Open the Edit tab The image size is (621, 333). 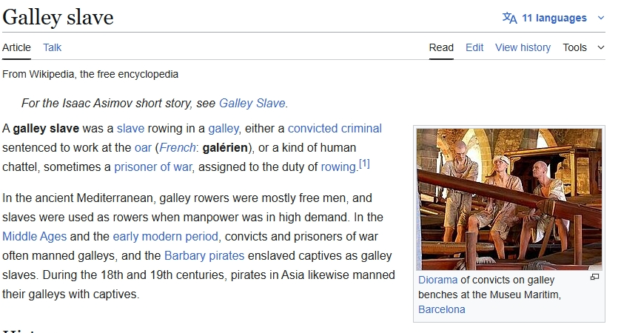pyautogui.click(x=474, y=47)
